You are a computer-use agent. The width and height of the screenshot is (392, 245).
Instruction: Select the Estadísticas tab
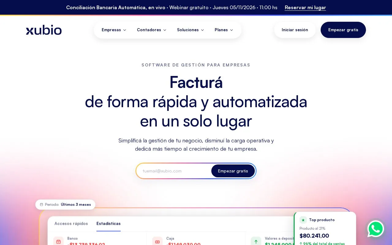click(x=108, y=224)
